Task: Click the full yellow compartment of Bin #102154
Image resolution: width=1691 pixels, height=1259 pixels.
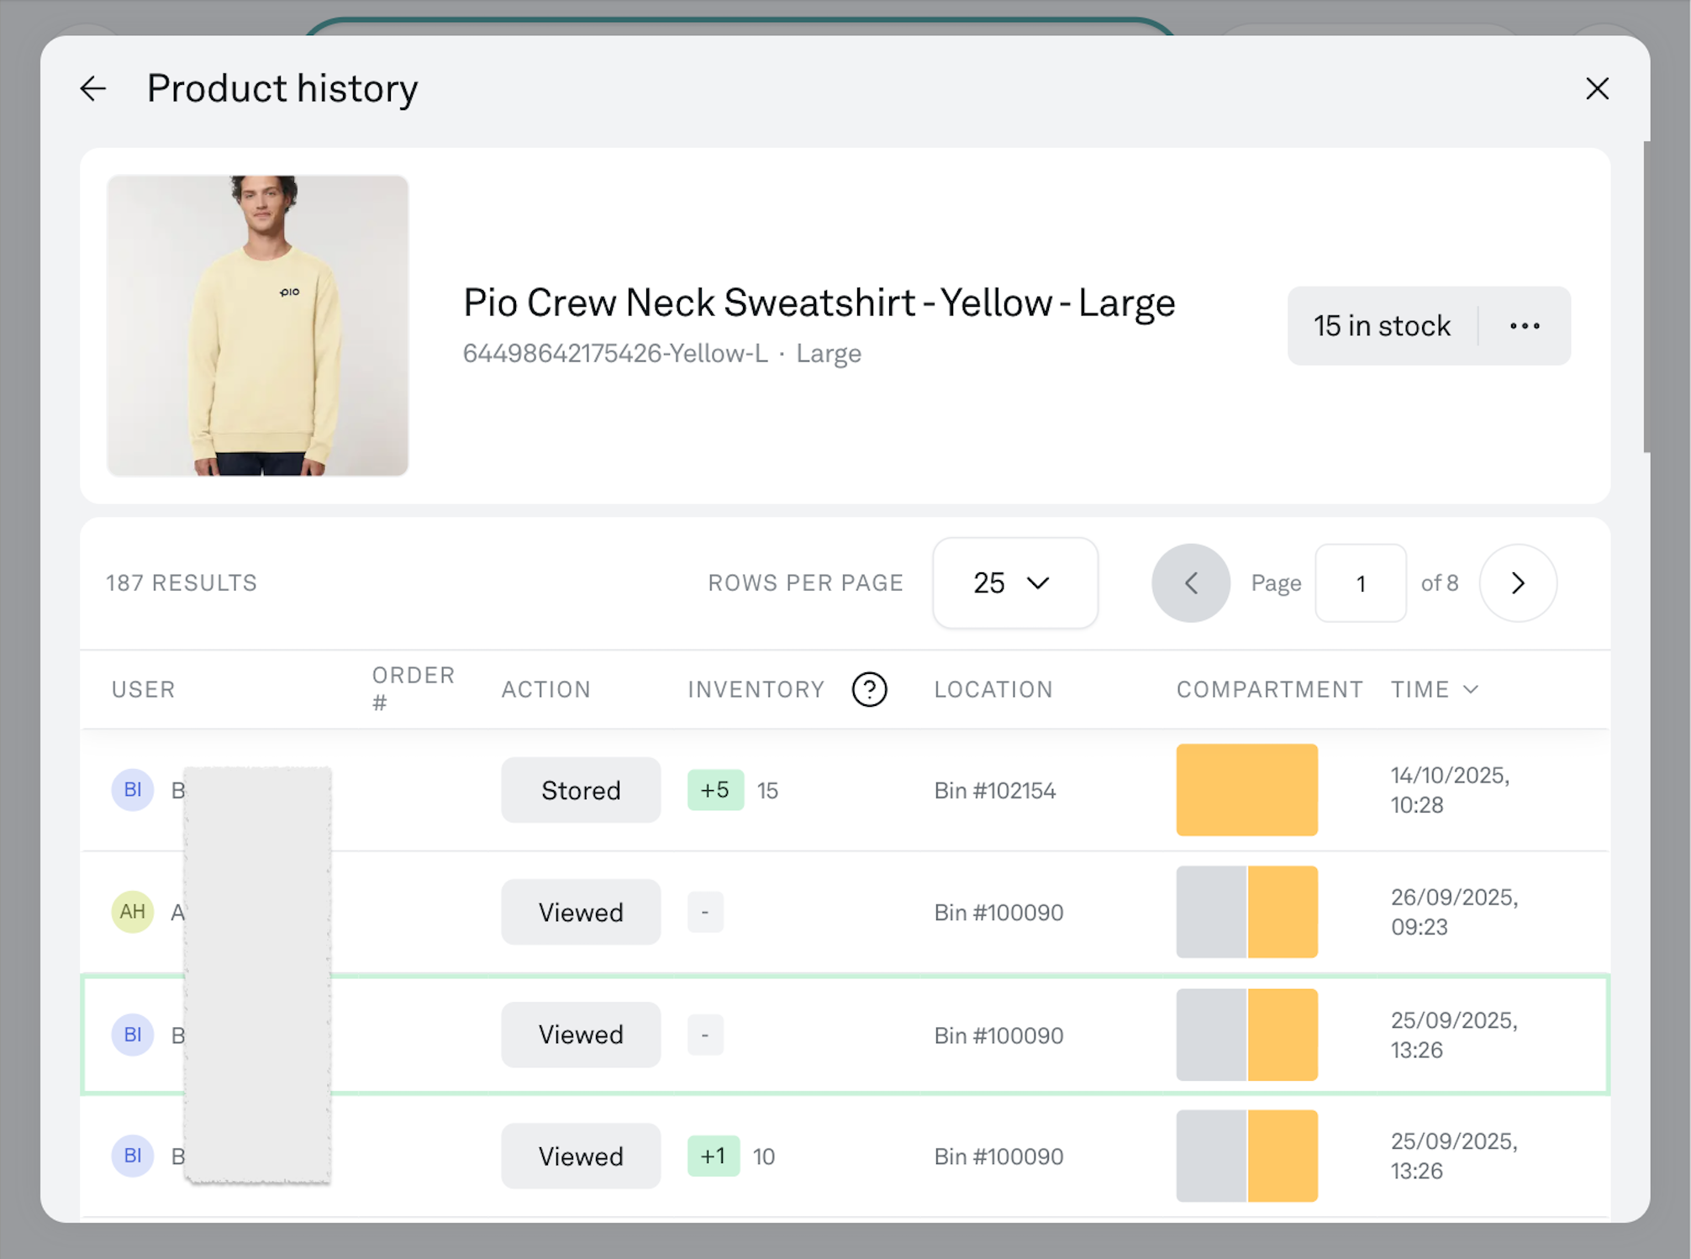Action: (1246, 790)
